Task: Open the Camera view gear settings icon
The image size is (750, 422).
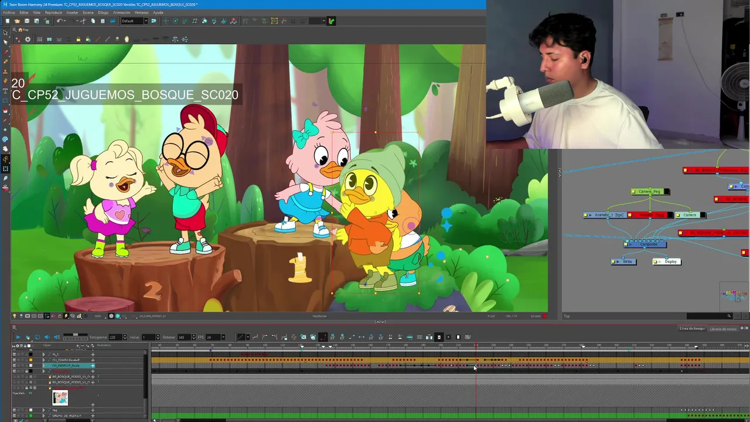Action: click(28, 39)
